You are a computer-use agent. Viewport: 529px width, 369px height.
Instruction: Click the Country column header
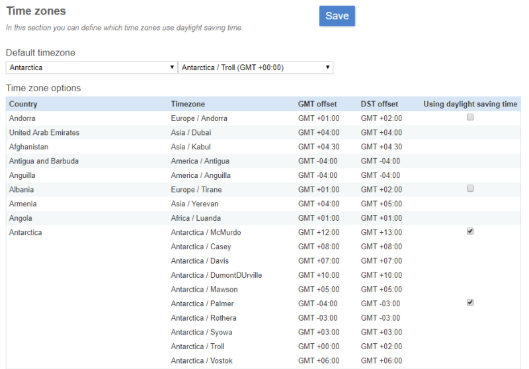[23, 104]
